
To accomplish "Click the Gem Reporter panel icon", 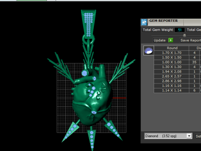I will [x=144, y=22].
